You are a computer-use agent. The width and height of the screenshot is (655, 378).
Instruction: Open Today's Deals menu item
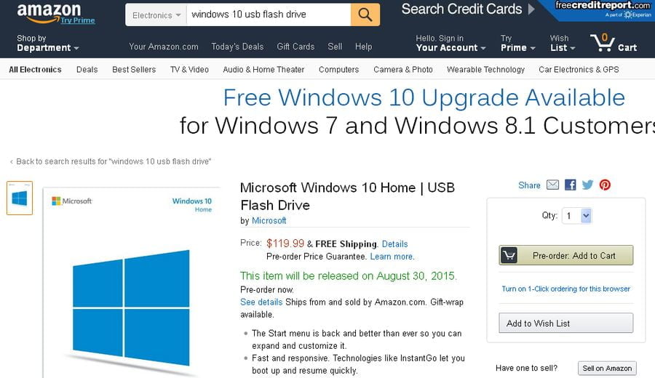pyautogui.click(x=237, y=47)
